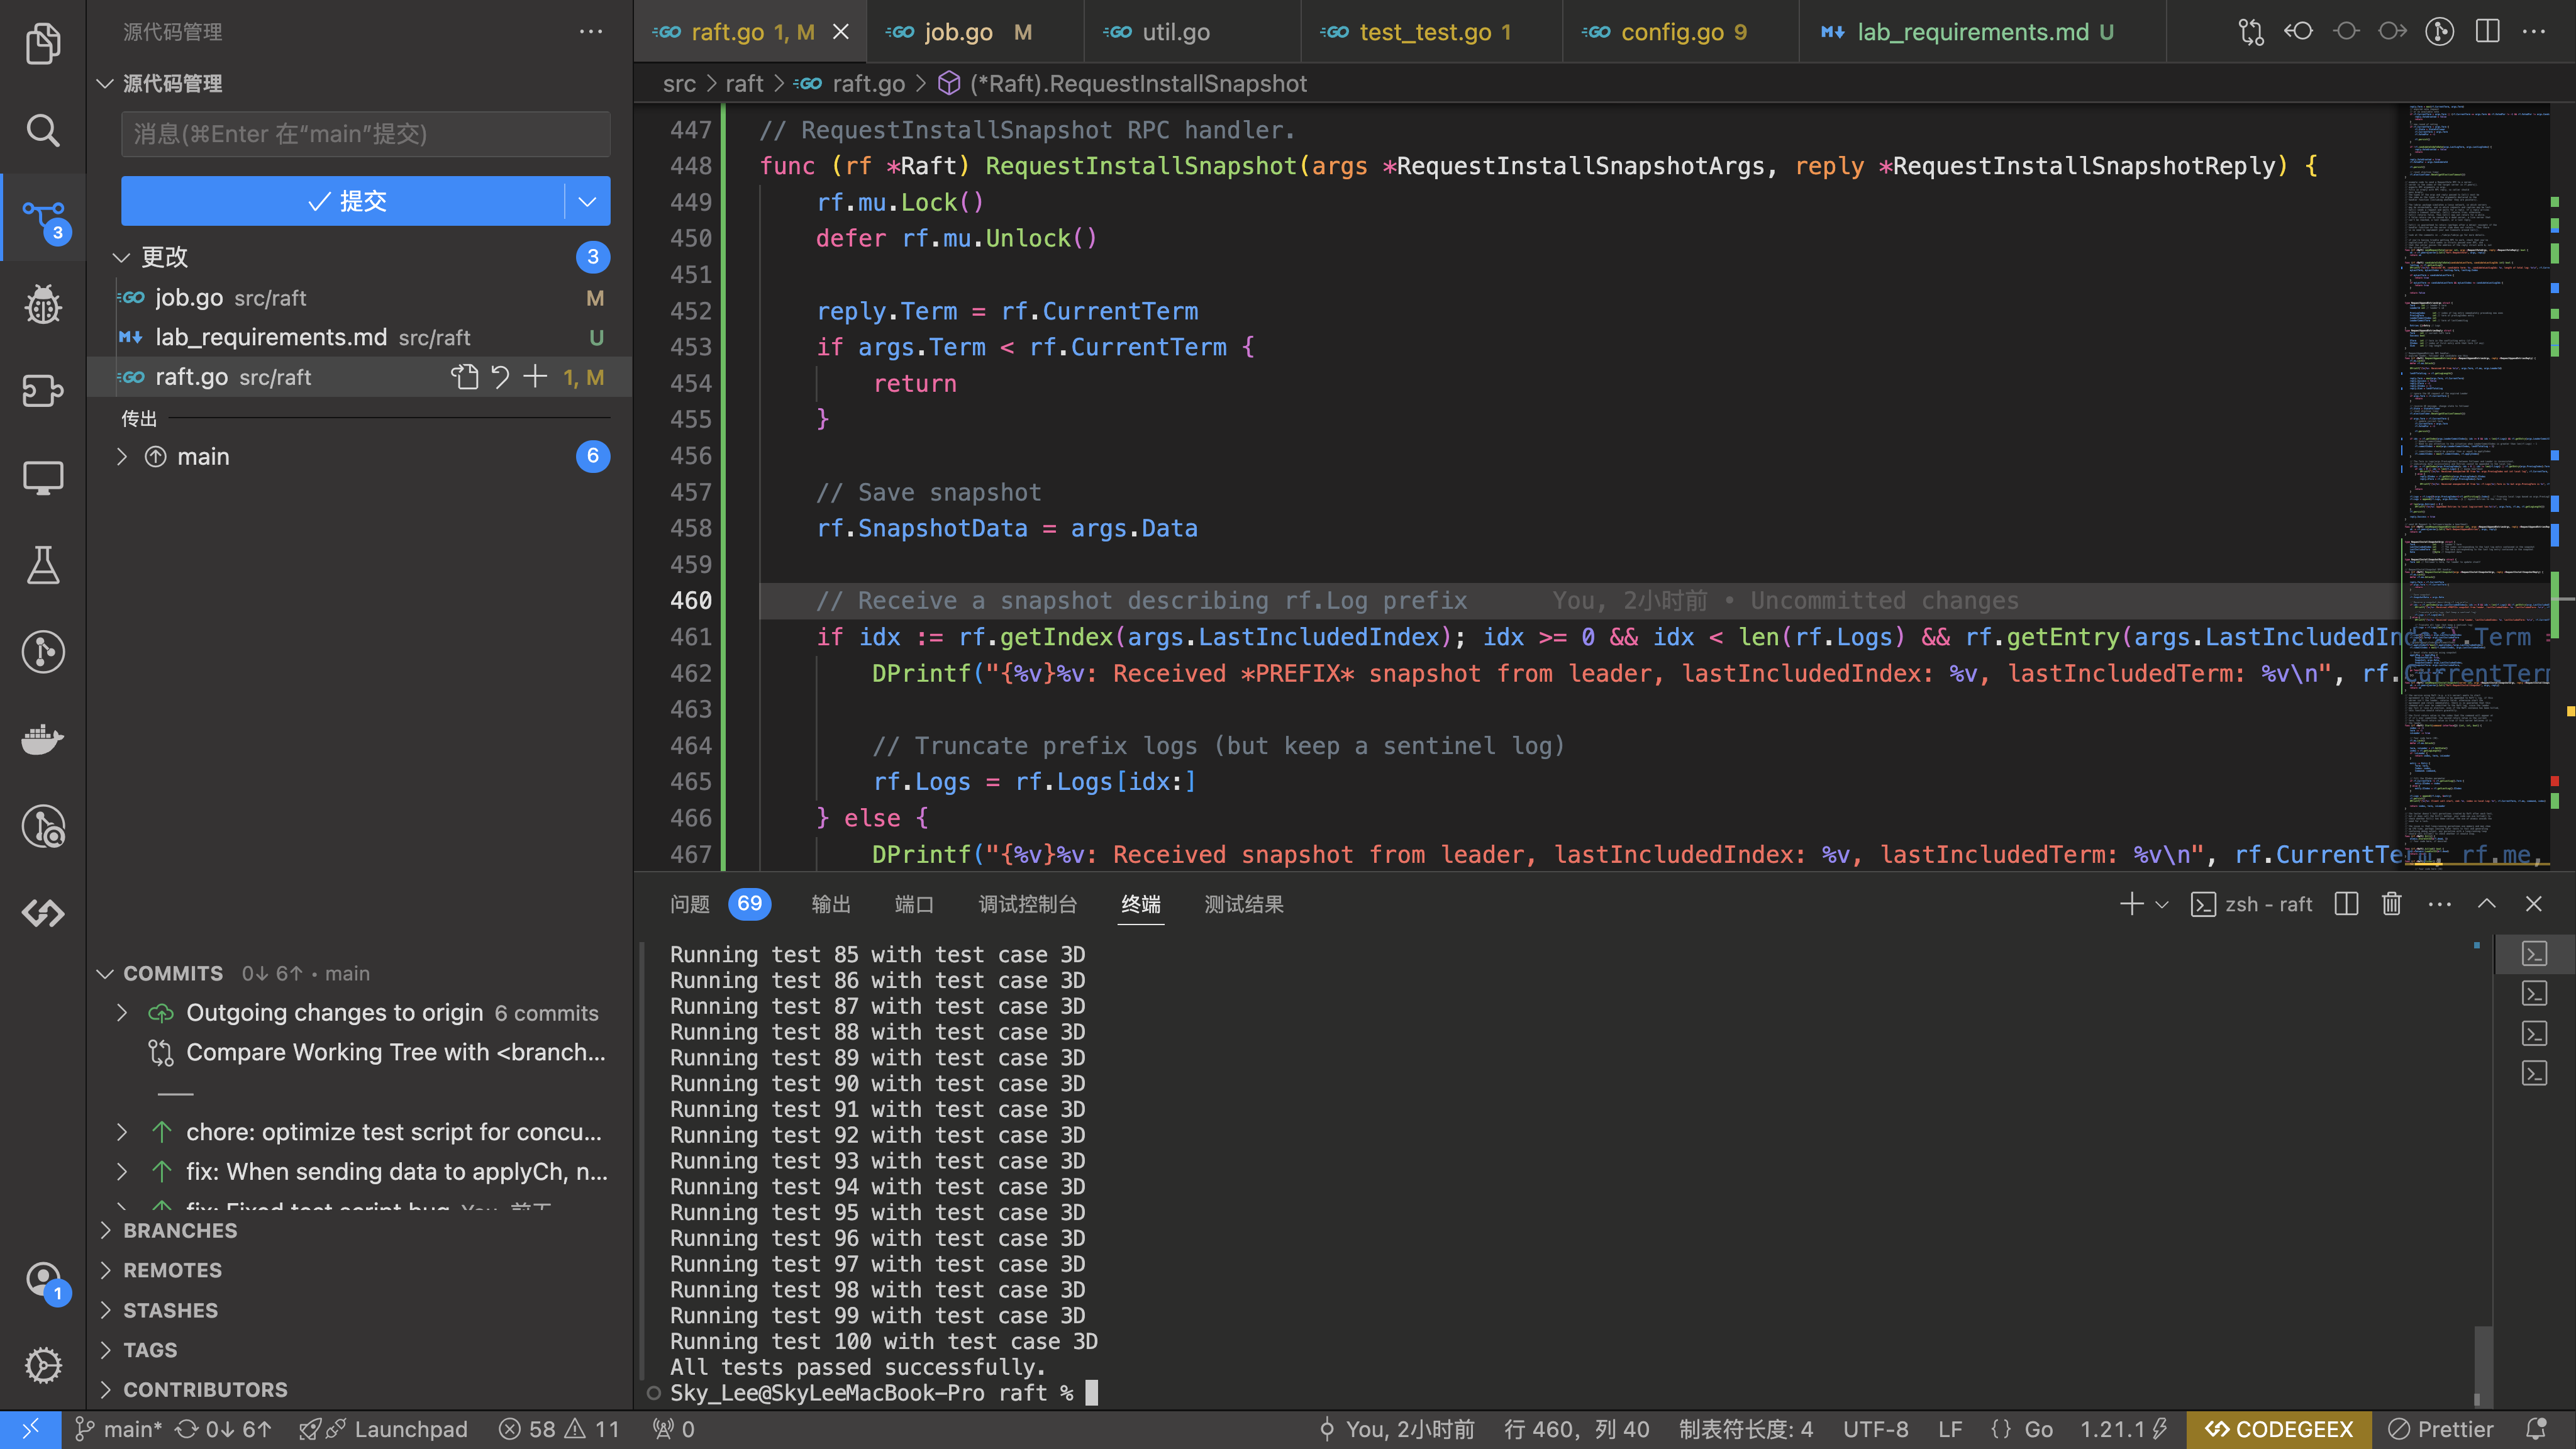
Task: Open the Extensions view
Action: (42, 391)
